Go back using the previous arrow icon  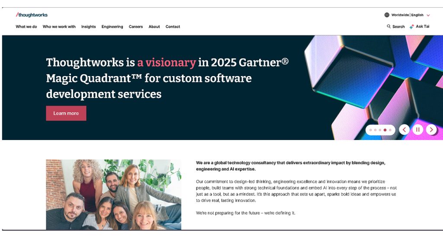[x=404, y=129]
